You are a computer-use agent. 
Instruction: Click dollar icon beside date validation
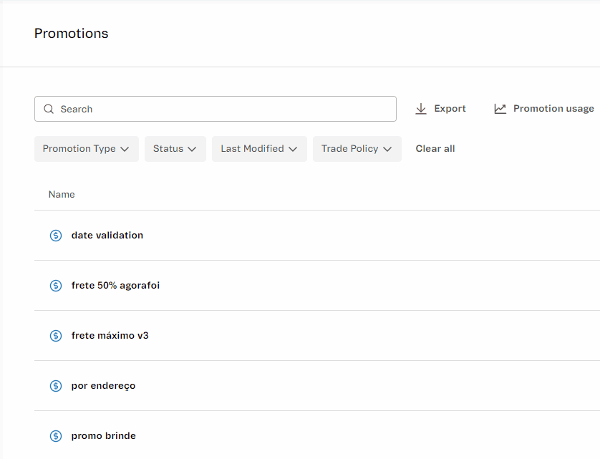56,236
